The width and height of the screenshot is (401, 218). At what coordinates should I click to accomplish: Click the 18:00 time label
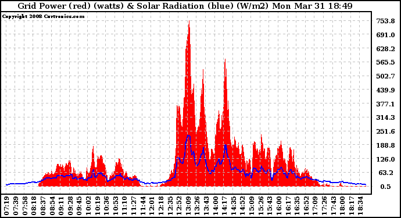(x=342, y=206)
